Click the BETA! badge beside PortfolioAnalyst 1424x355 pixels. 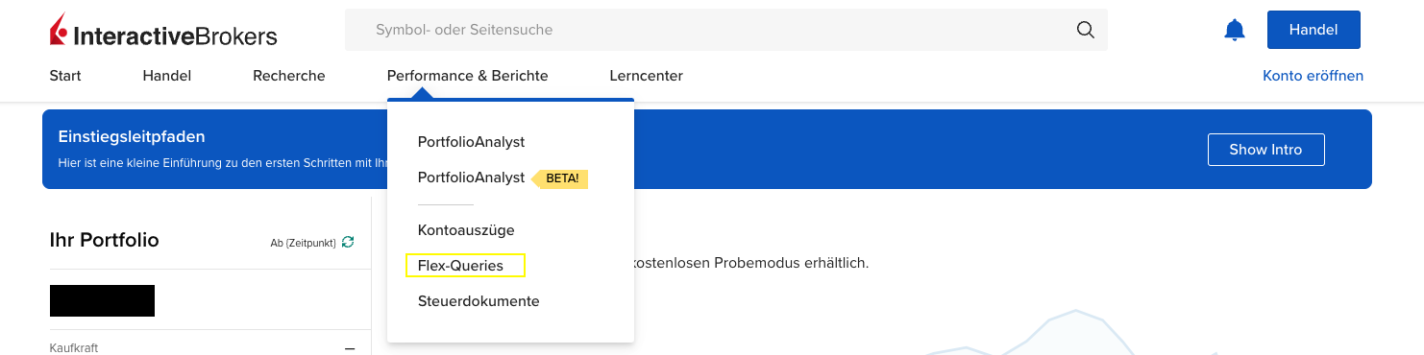[x=560, y=178]
